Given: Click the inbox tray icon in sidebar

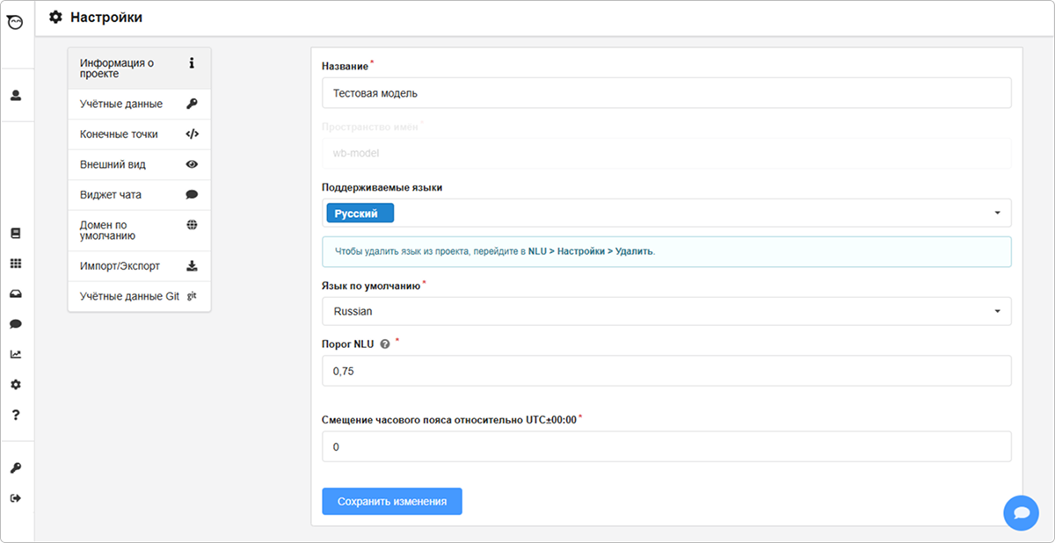Looking at the screenshot, I should (x=15, y=293).
